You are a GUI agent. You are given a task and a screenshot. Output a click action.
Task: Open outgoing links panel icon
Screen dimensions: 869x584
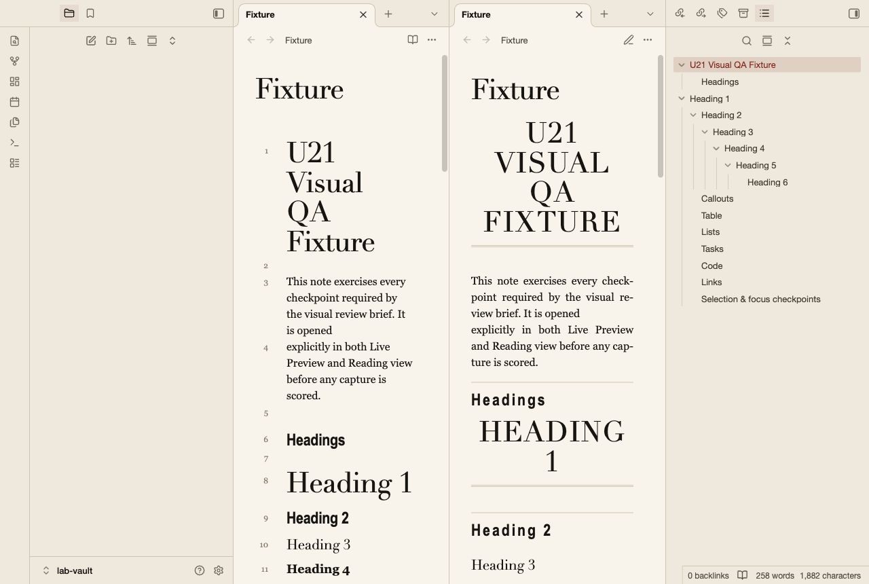pos(701,14)
